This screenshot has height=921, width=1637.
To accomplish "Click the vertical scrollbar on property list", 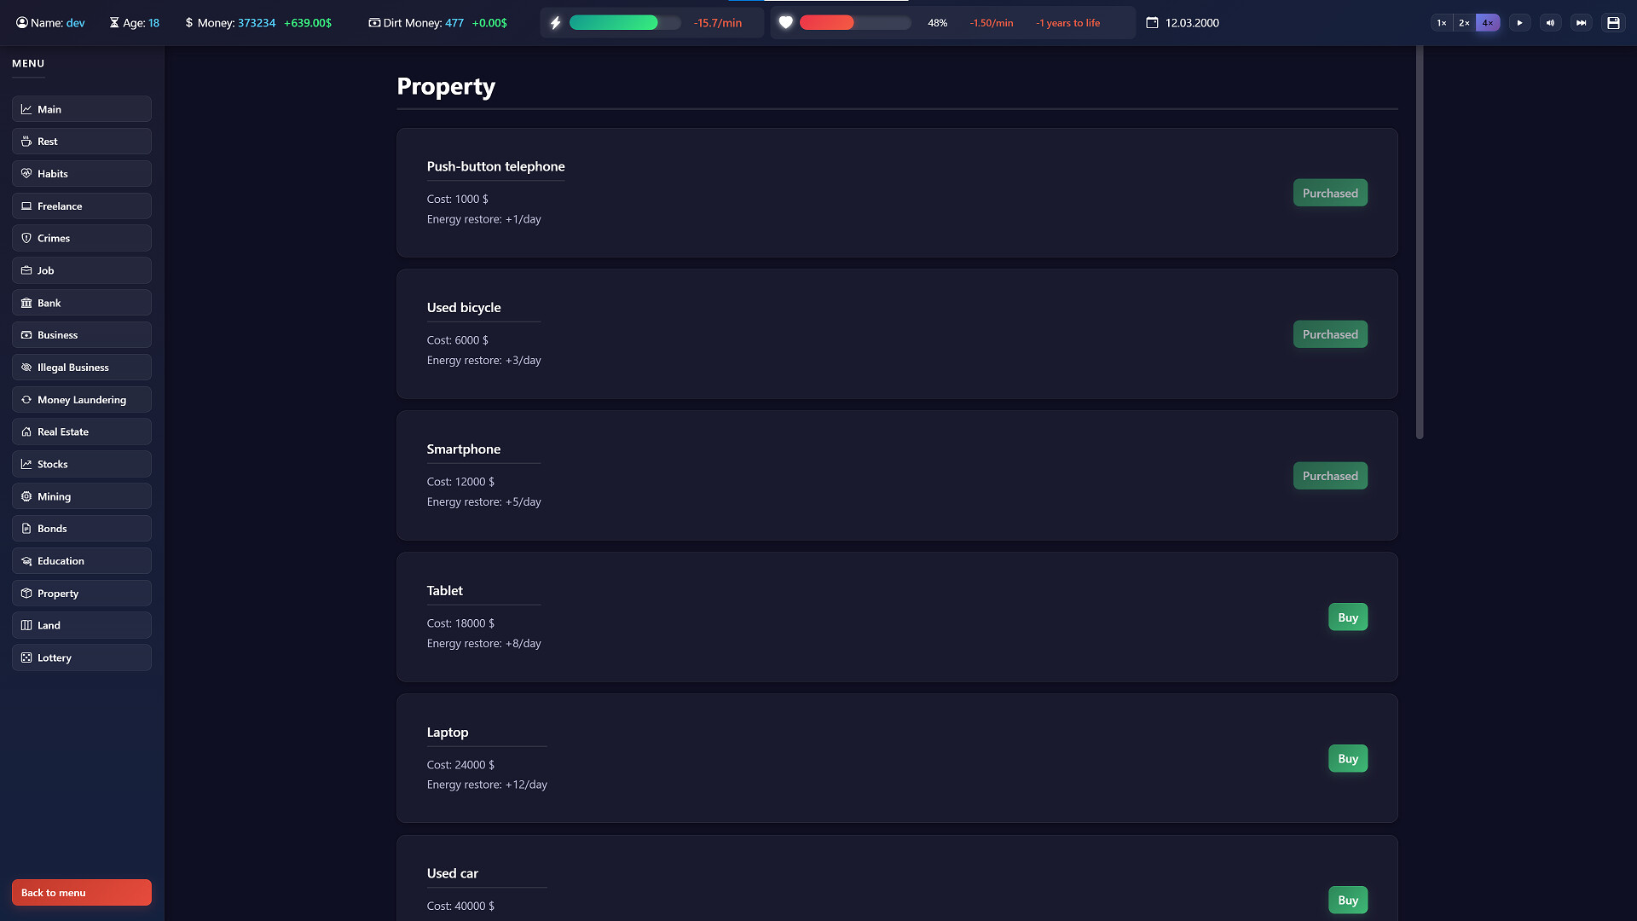I will pos(1420,243).
